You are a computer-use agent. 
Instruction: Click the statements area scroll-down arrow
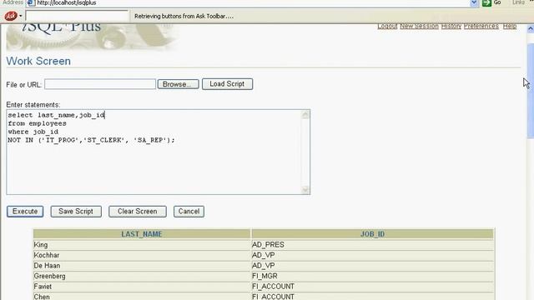tap(305, 190)
